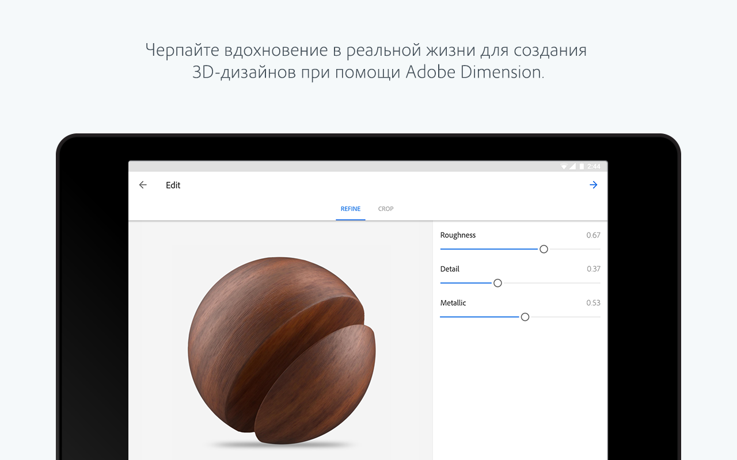This screenshot has width=737, height=460.
Task: Click the Detail slider handle
Action: 497,283
